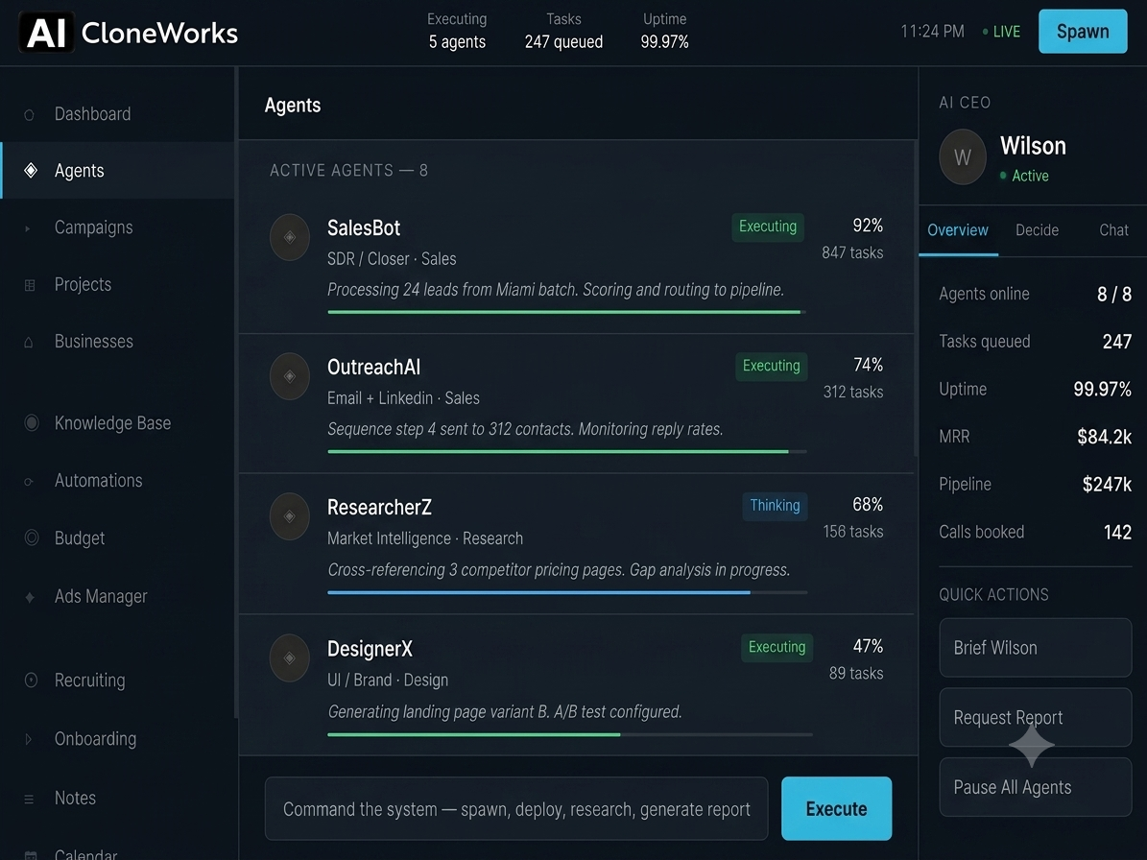The width and height of the screenshot is (1147, 860).
Task: Switch to the Chat tab
Action: (1113, 230)
